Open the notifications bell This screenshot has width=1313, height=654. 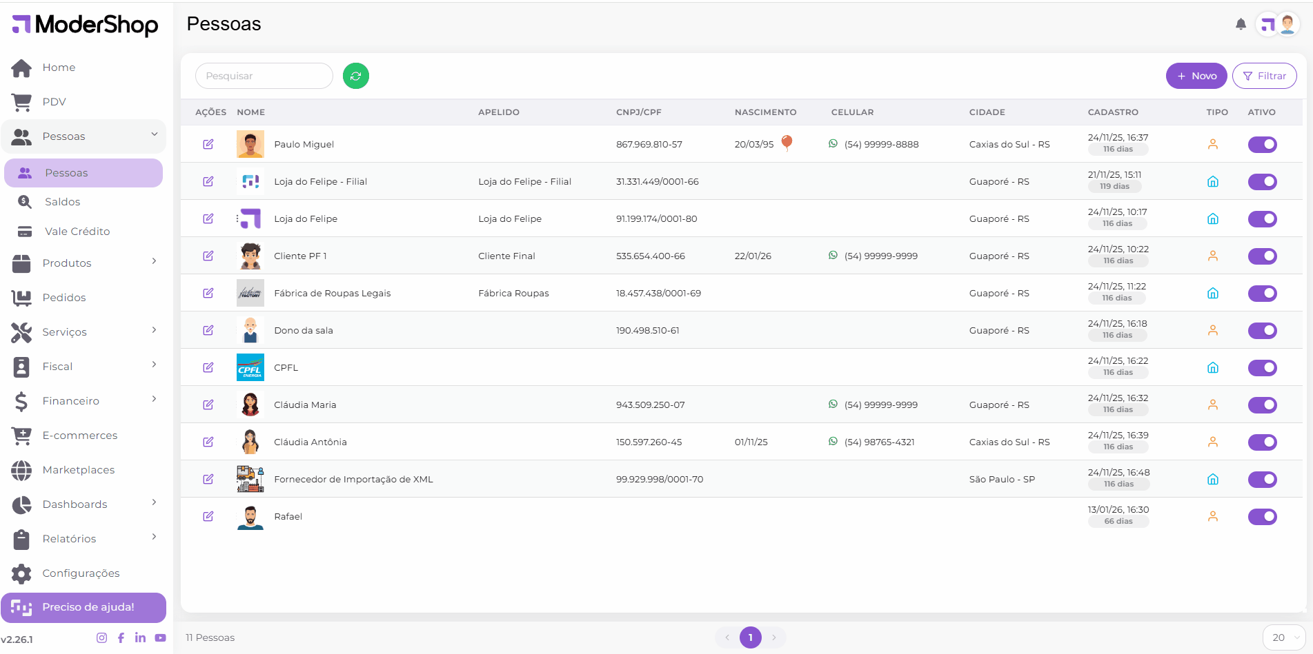pyautogui.click(x=1241, y=24)
